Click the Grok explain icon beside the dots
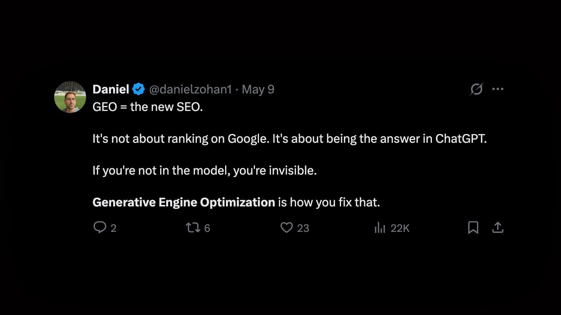Screen dimensions: 561x315 pyautogui.click(x=476, y=89)
